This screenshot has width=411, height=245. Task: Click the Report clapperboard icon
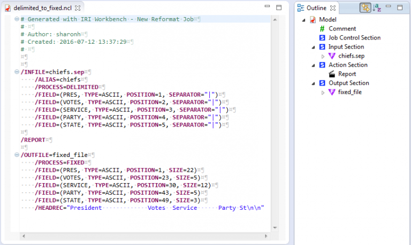[332, 74]
